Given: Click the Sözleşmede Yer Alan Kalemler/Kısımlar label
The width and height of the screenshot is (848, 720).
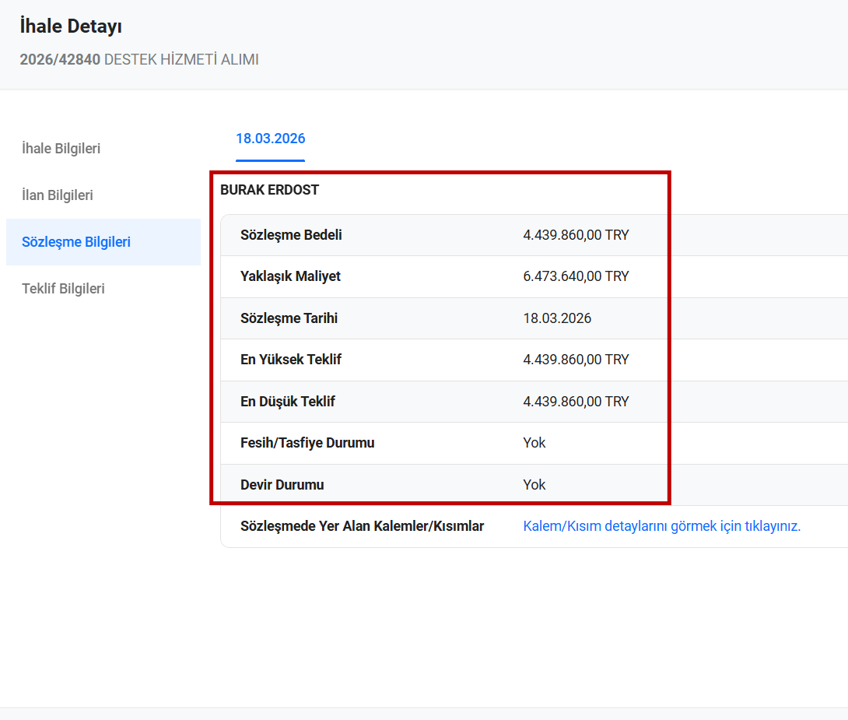Looking at the screenshot, I should pyautogui.click(x=362, y=526).
